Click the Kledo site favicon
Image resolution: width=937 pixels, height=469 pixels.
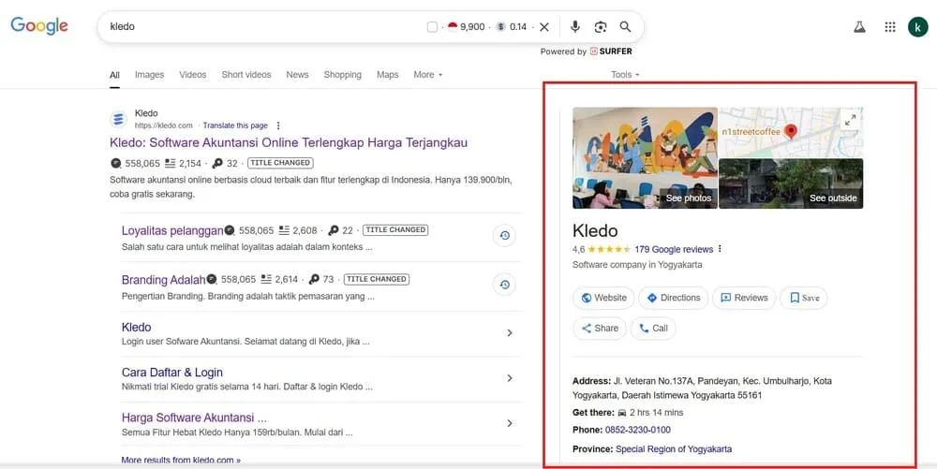(118, 119)
